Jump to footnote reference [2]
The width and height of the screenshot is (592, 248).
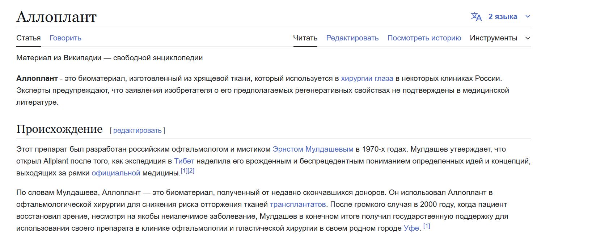tap(191, 170)
